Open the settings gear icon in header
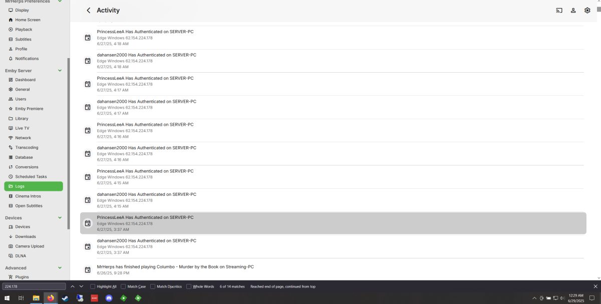Screen dimensions: 601x304 (x=587, y=10)
